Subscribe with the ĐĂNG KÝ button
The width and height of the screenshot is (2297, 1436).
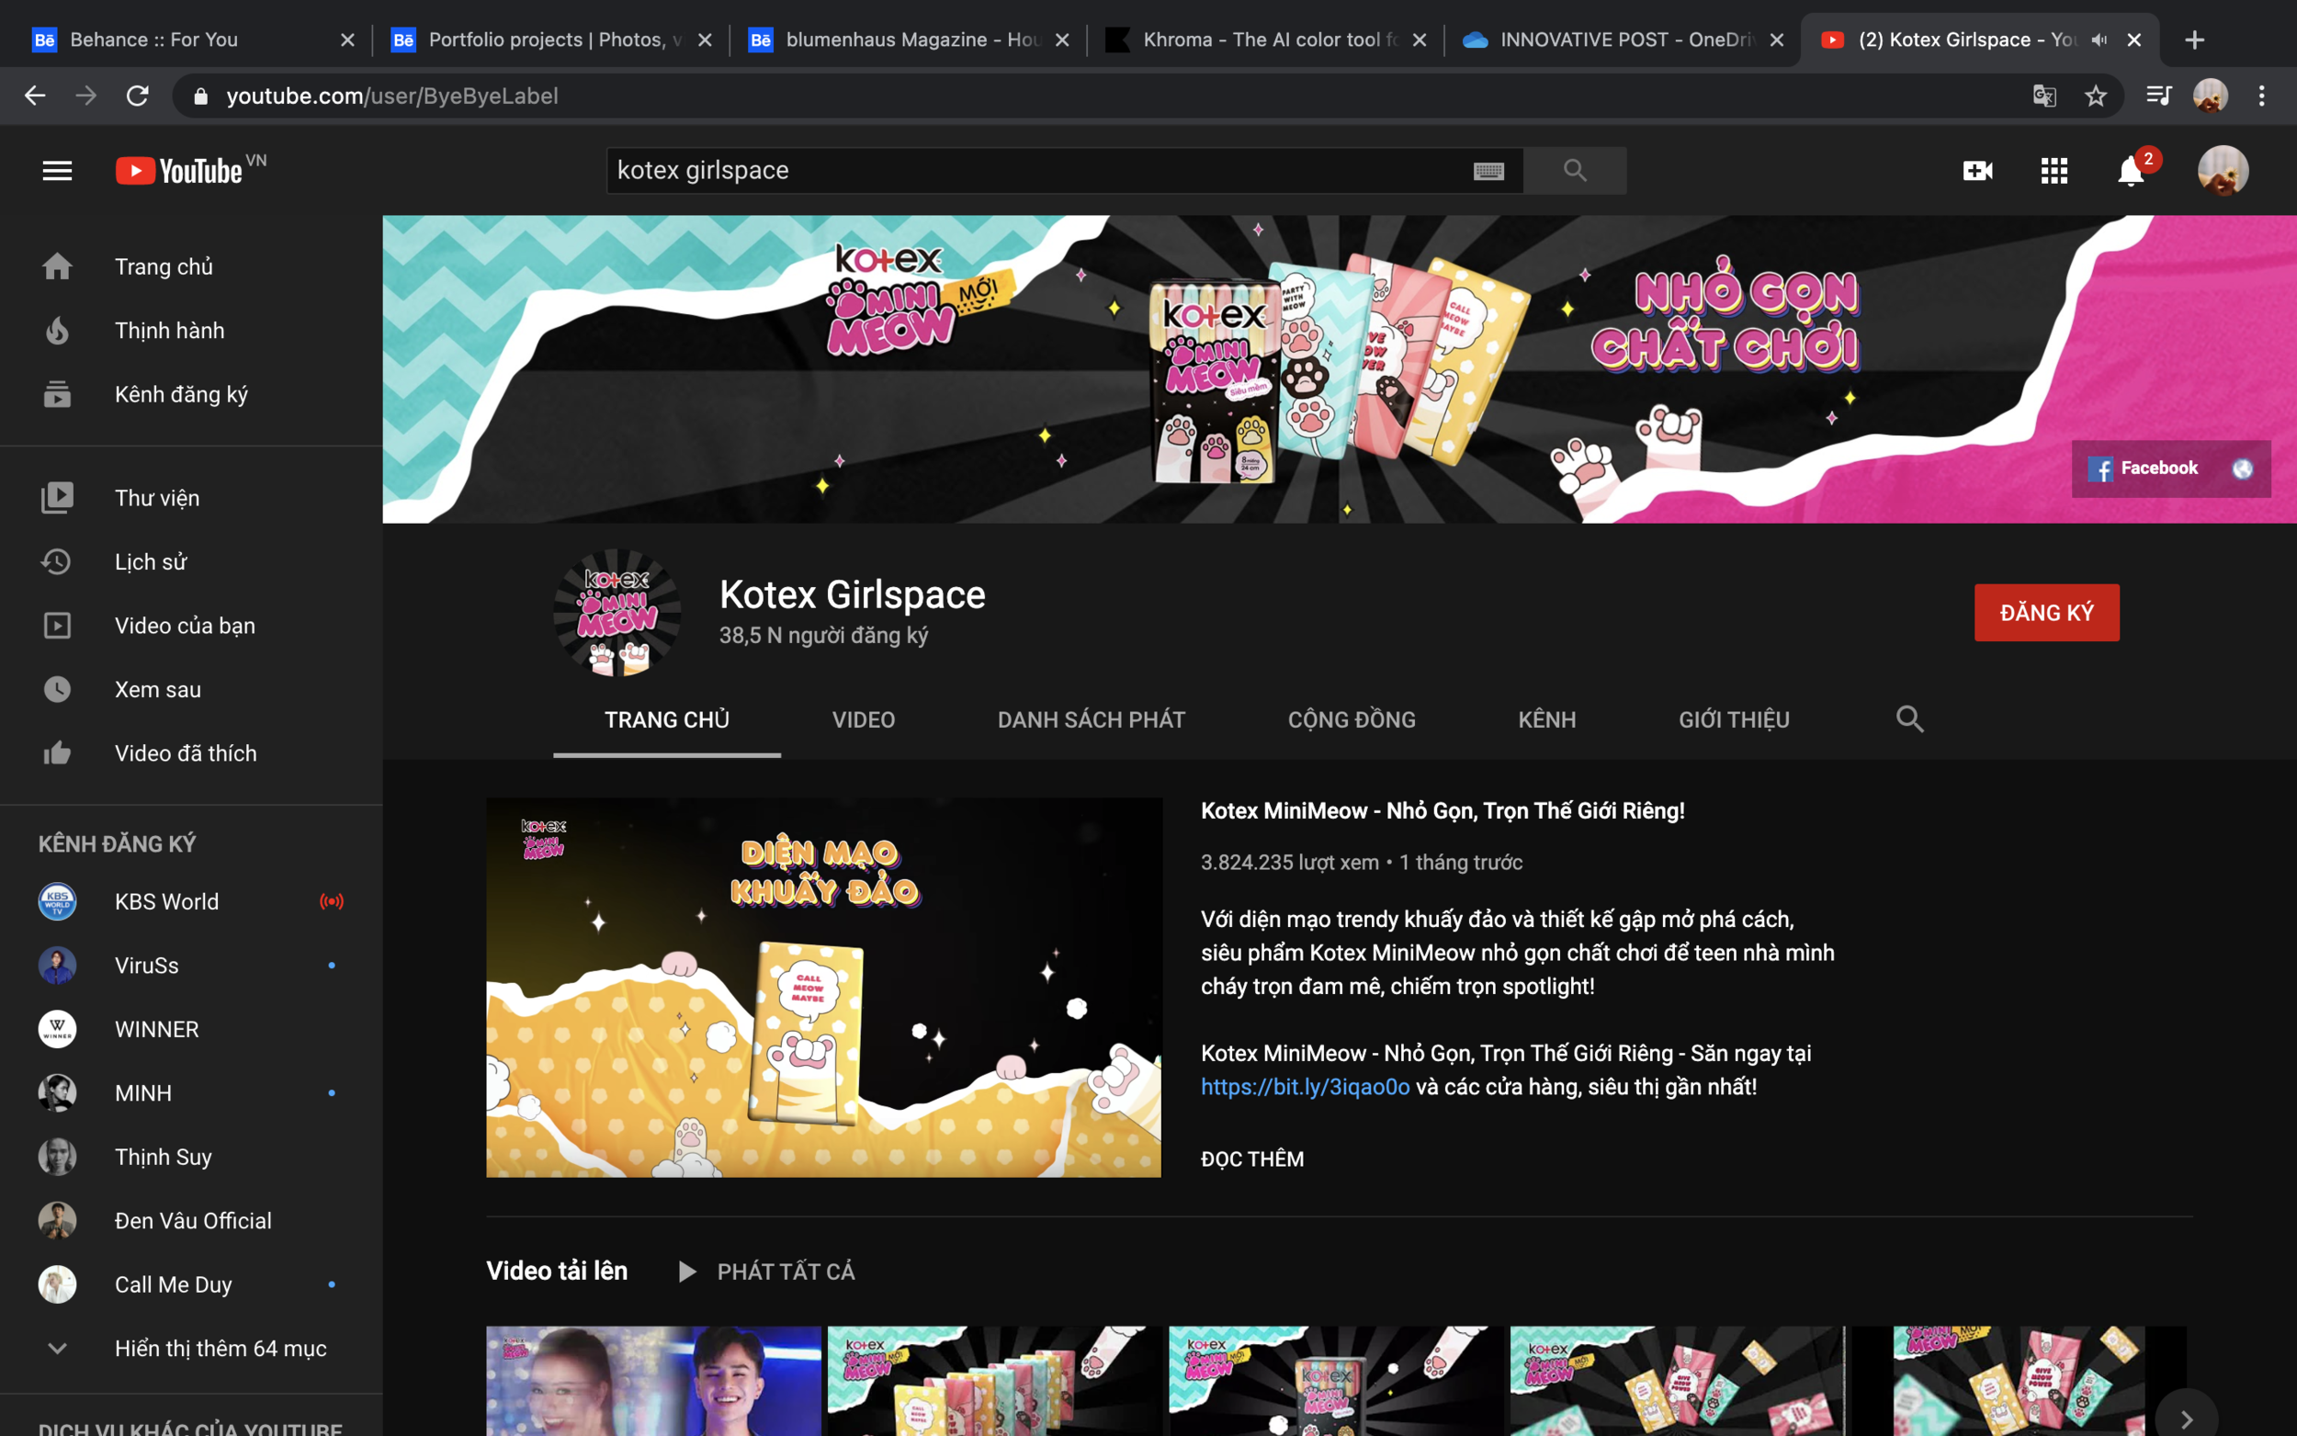(2046, 613)
